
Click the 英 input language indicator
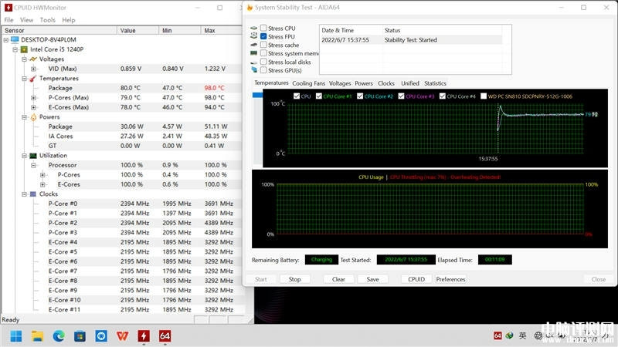[523, 335]
